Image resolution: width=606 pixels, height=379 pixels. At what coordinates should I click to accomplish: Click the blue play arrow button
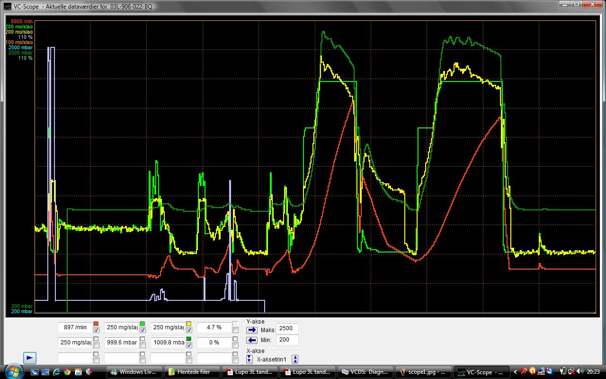29,358
